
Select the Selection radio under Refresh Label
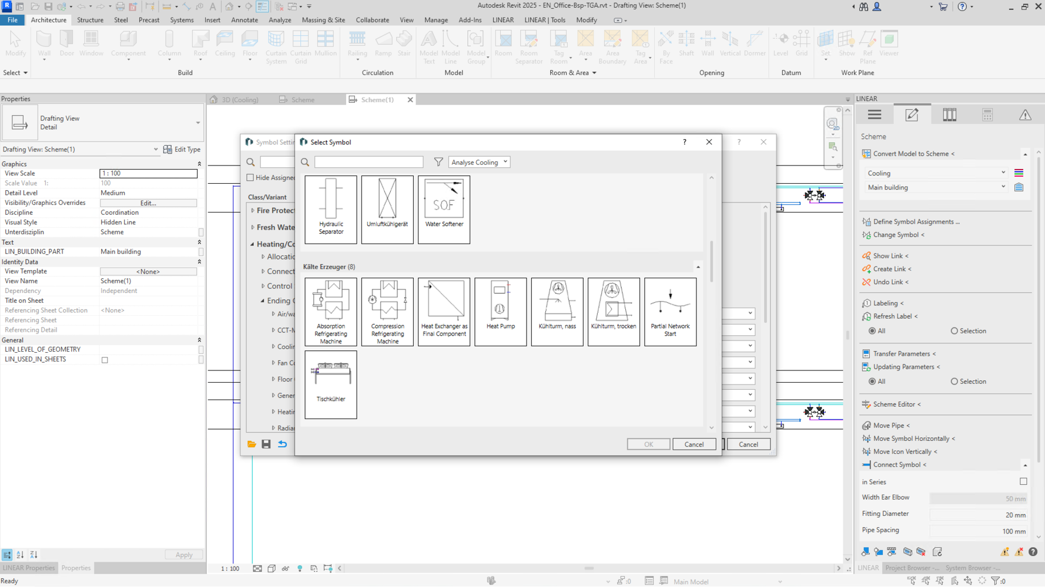[954, 331]
